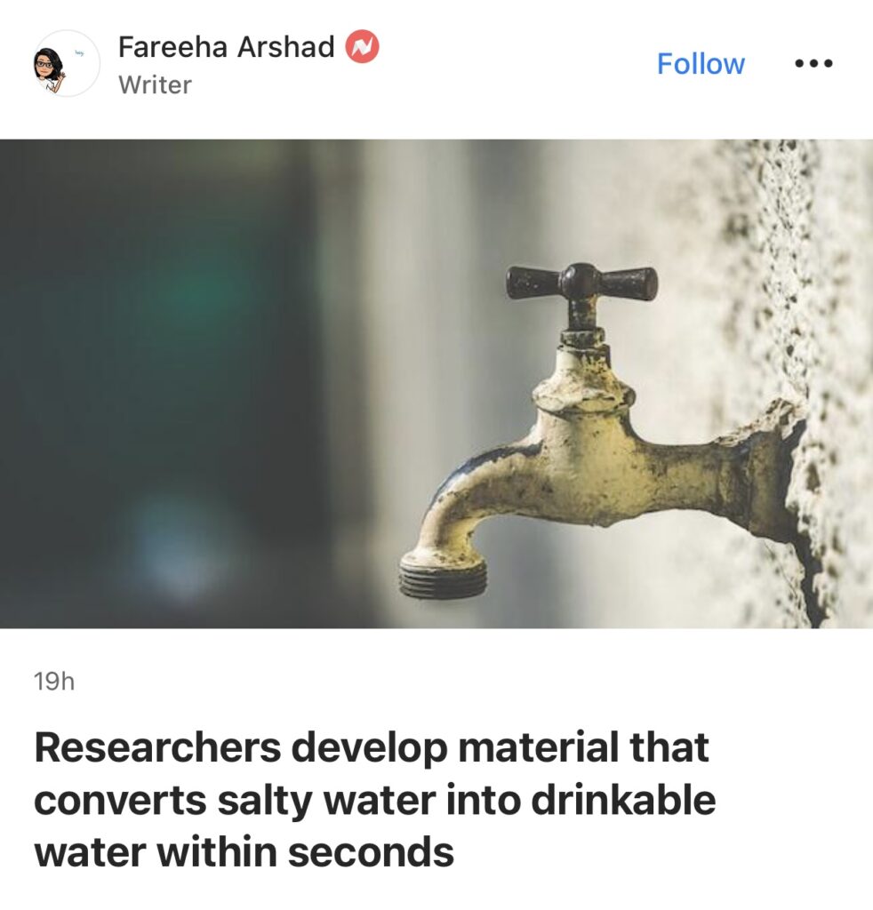This screenshot has height=910, width=873.
Task: Click the 19h post timestamp
Action: [x=54, y=682]
